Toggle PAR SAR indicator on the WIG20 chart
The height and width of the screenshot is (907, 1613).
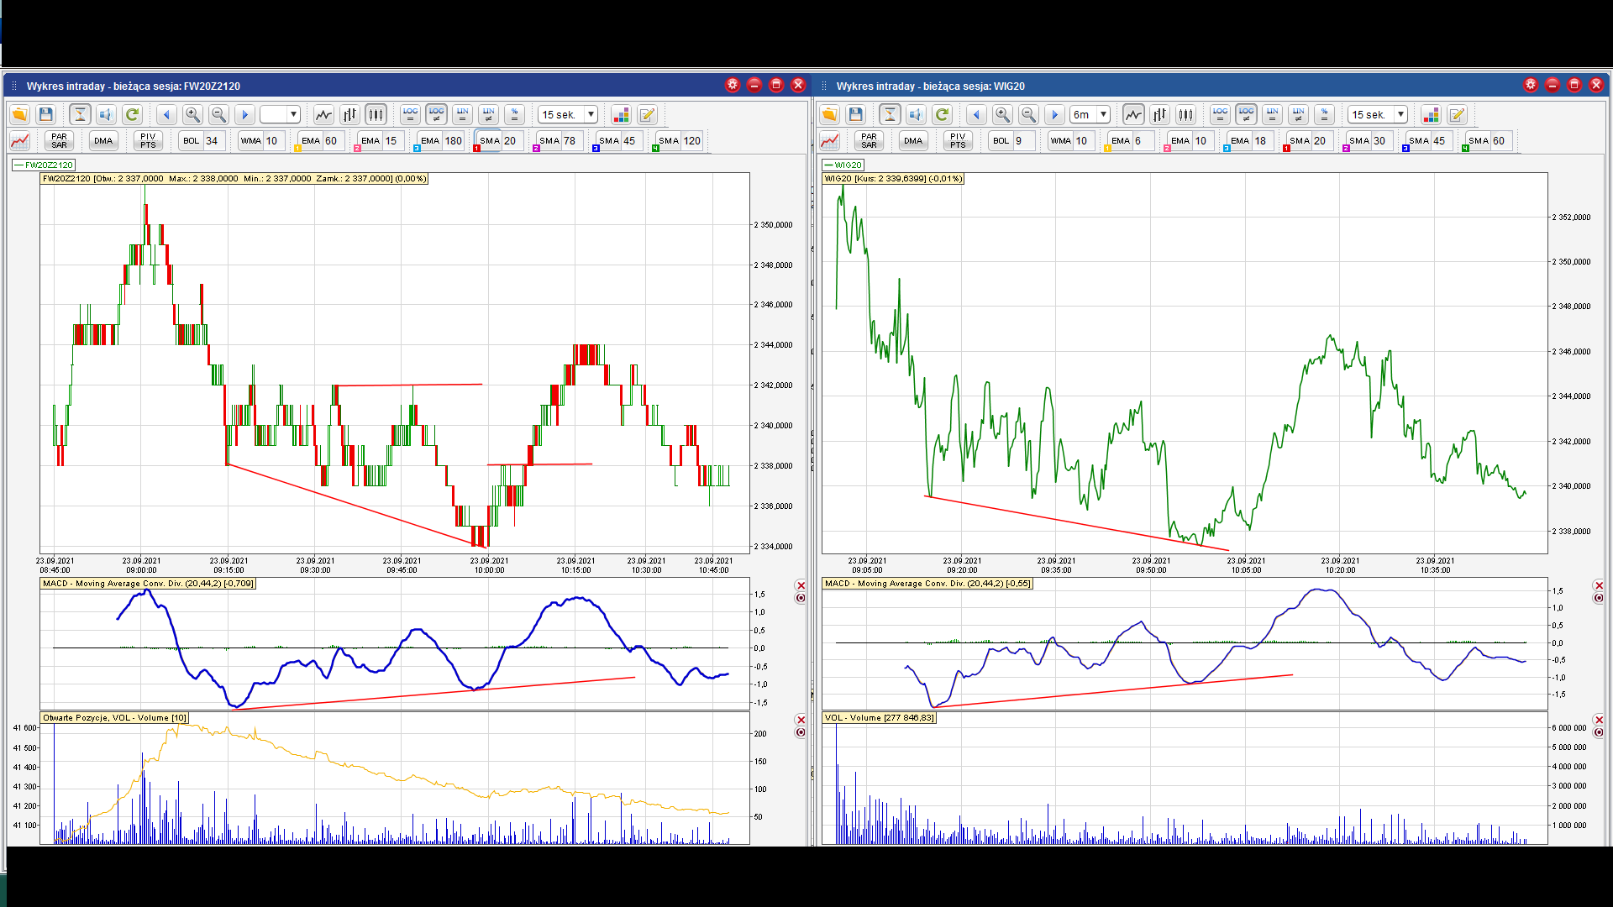pyautogui.click(x=869, y=141)
